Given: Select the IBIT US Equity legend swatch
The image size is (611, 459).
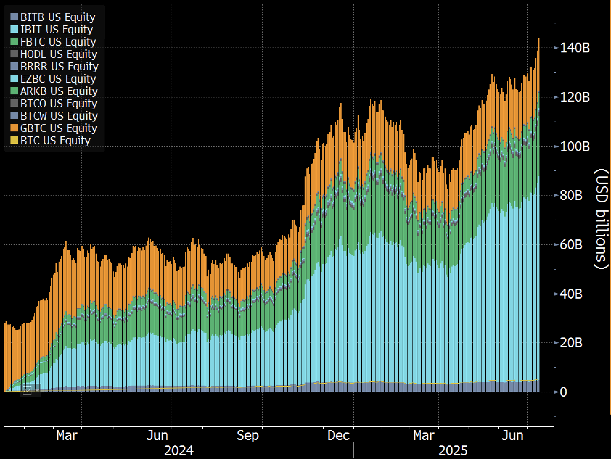Looking at the screenshot, I should click(x=15, y=30).
